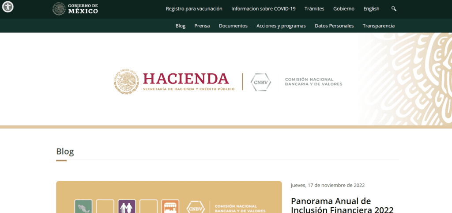The height and width of the screenshot is (213, 452).
Task: Open the Prensa section
Action: (202, 26)
